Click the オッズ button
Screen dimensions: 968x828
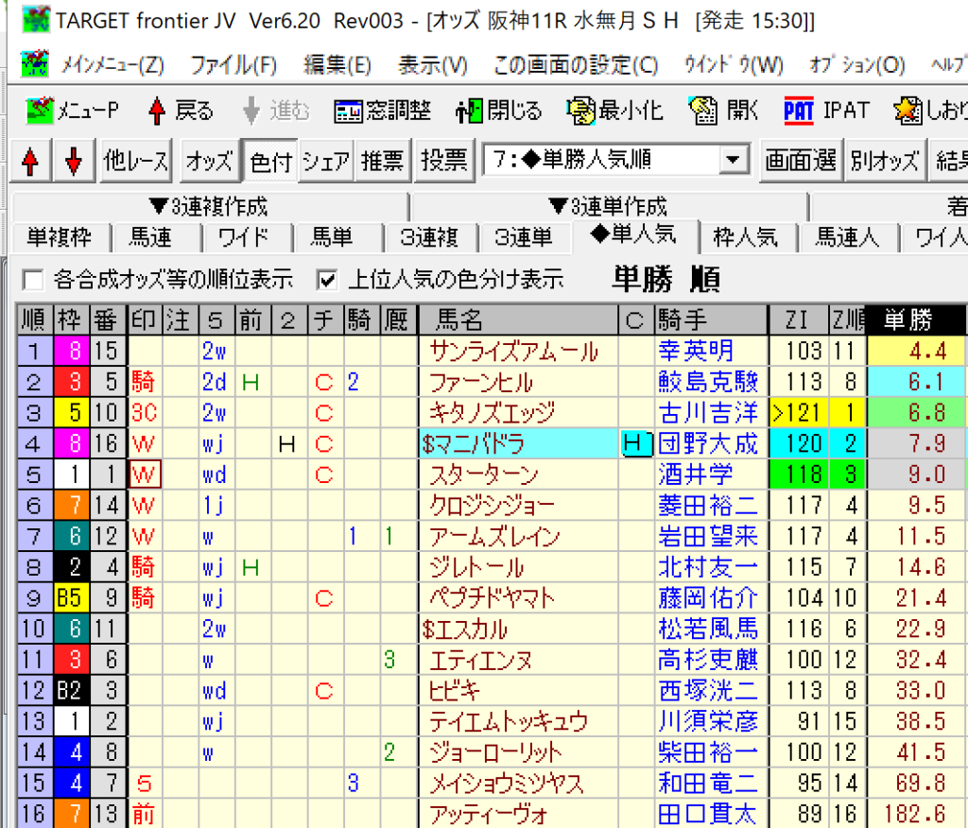coord(209,162)
